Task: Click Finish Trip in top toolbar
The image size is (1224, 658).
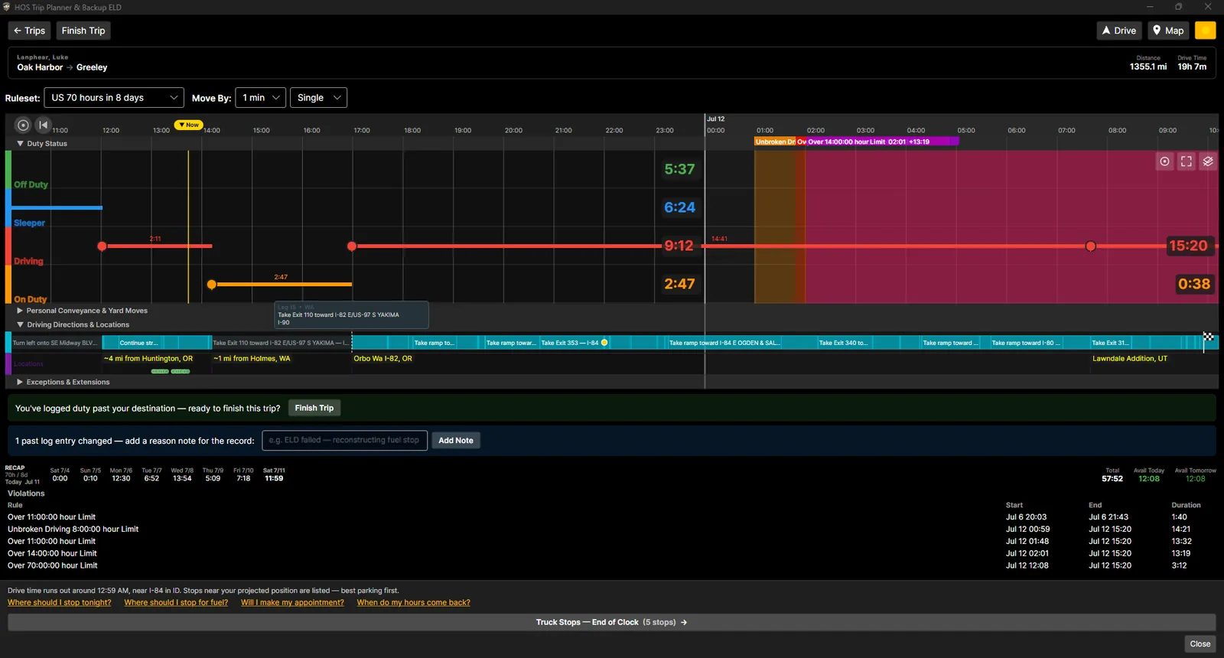Action: [83, 31]
